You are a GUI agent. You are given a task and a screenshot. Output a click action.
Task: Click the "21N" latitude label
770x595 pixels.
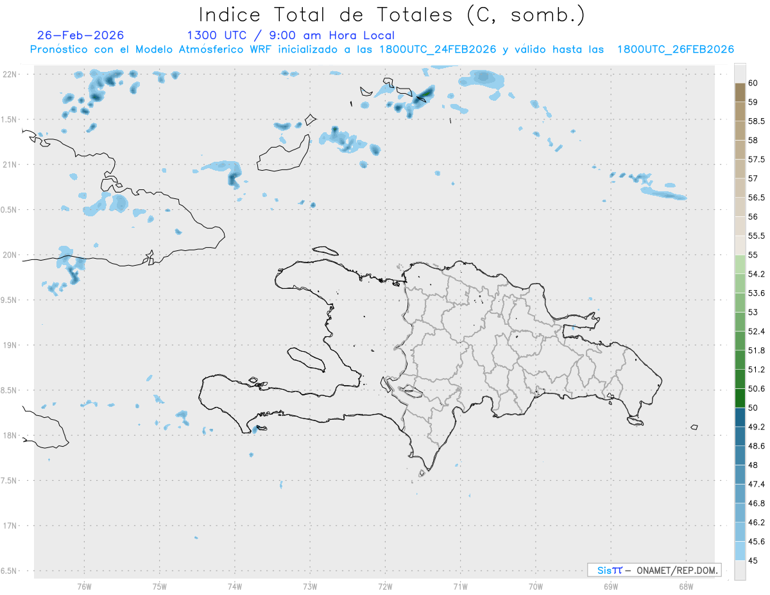click(10, 164)
